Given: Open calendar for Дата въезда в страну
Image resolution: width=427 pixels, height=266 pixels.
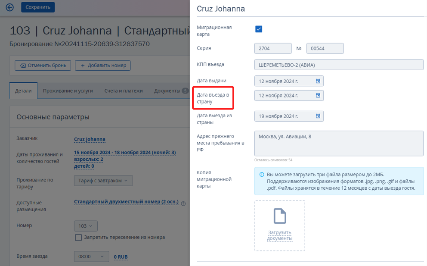Looking at the screenshot, I should click(318, 95).
